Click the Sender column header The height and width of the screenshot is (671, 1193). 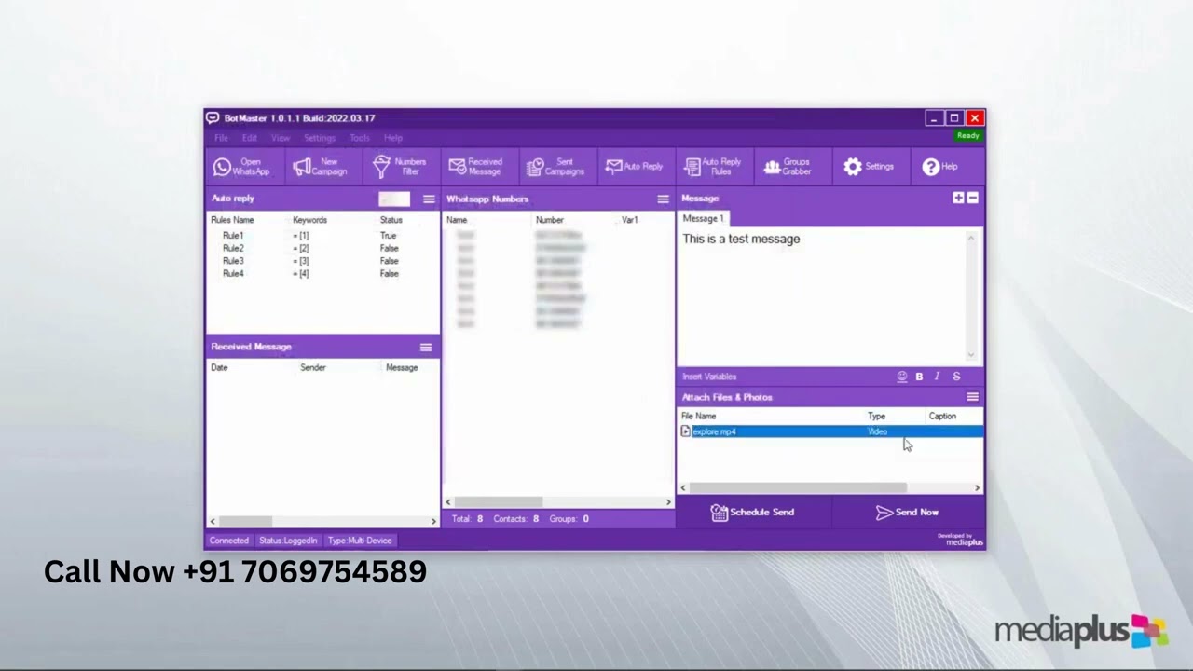click(x=313, y=368)
